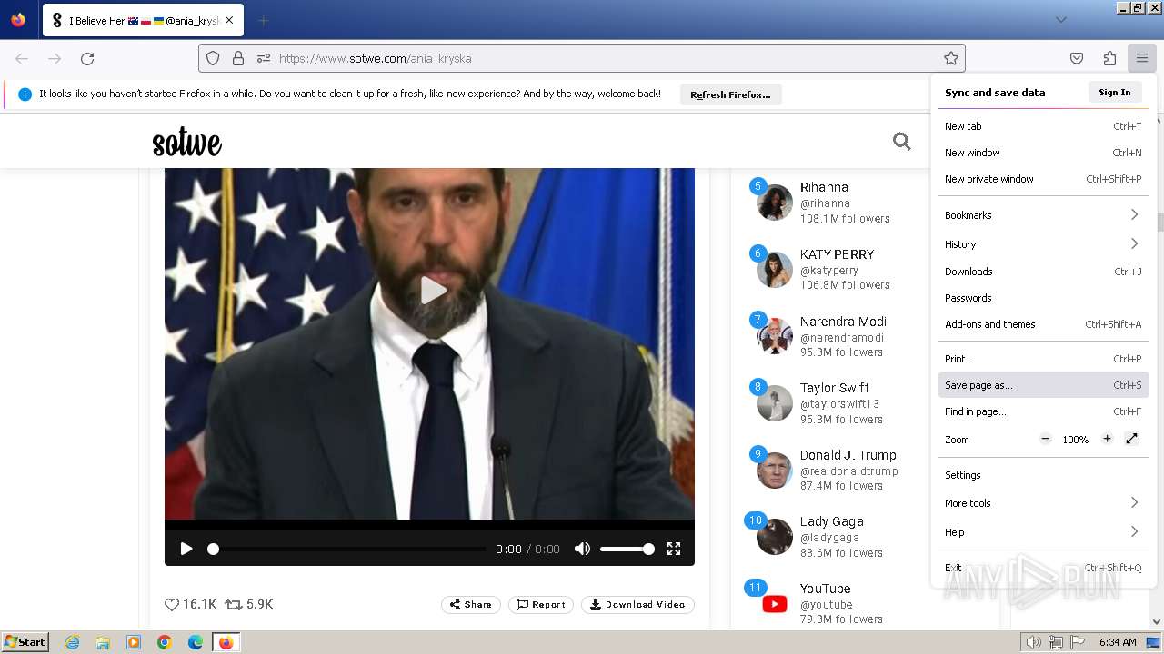Click the retweet icon showing 5.9K
The height and width of the screenshot is (654, 1164).
point(234,604)
